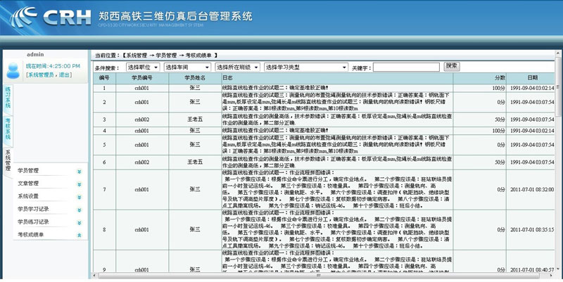Click date 2011-07-01 08:32:00 in row 7

532,189
